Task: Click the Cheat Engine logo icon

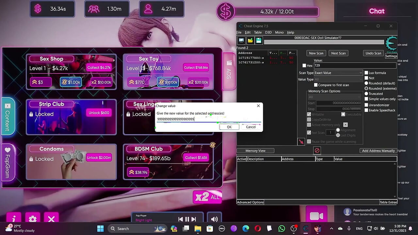Action: point(391,44)
